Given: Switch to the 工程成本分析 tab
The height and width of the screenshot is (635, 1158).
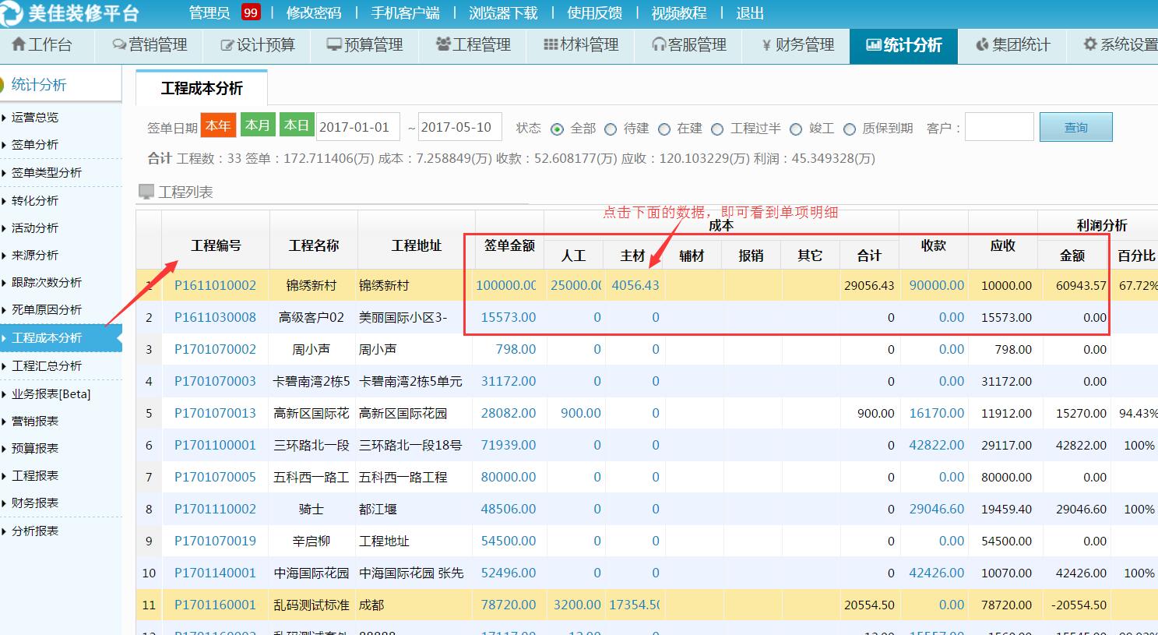Looking at the screenshot, I should (201, 87).
